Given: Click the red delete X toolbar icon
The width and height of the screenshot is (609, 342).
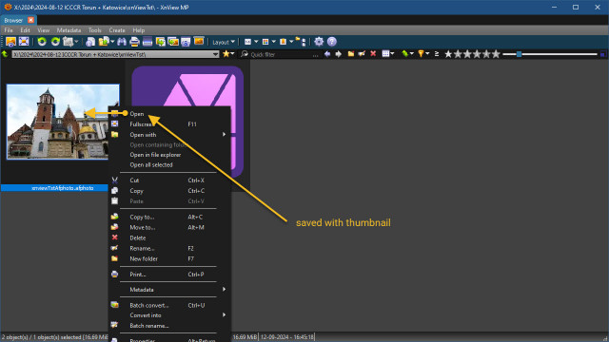Looking at the screenshot, I should (373, 54).
